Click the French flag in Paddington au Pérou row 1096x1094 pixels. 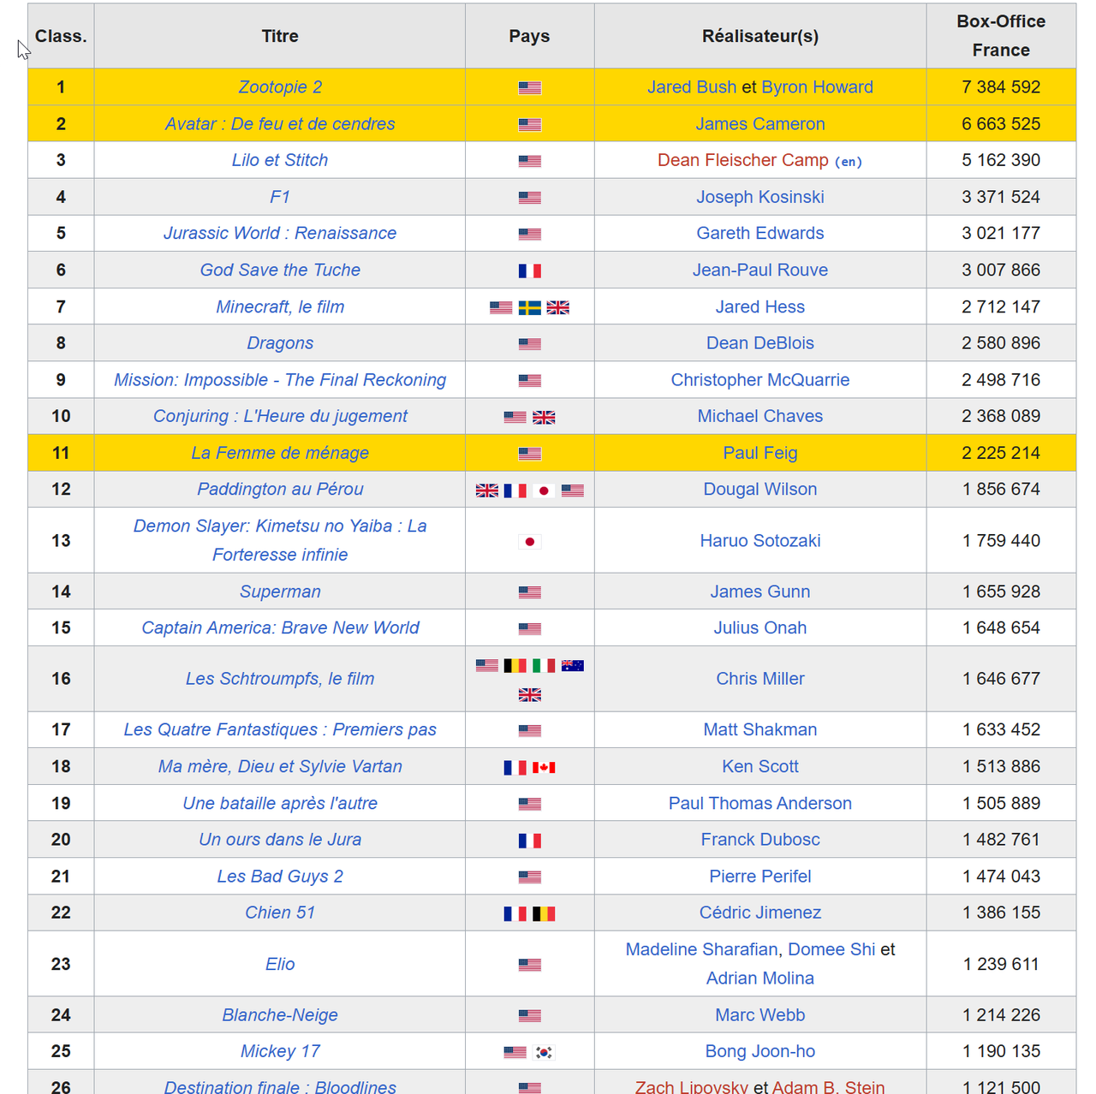pos(515,491)
